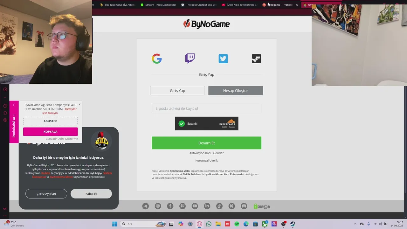407x229 pixels.
Task: Open the Facebook footer icon
Action: [170, 206]
